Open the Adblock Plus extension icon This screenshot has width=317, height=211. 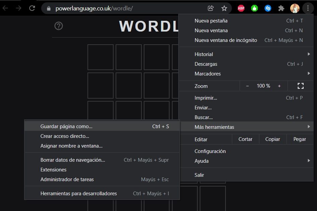pos(241,8)
